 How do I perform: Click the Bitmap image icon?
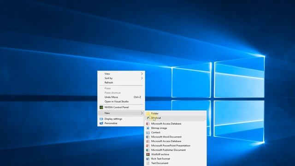pyautogui.click(x=148, y=128)
